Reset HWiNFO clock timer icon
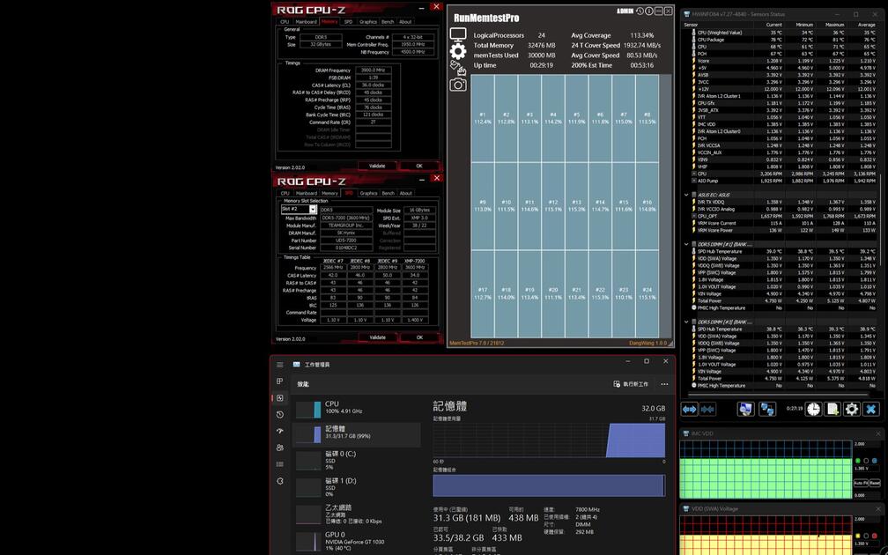The width and height of the screenshot is (888, 555). 813,409
